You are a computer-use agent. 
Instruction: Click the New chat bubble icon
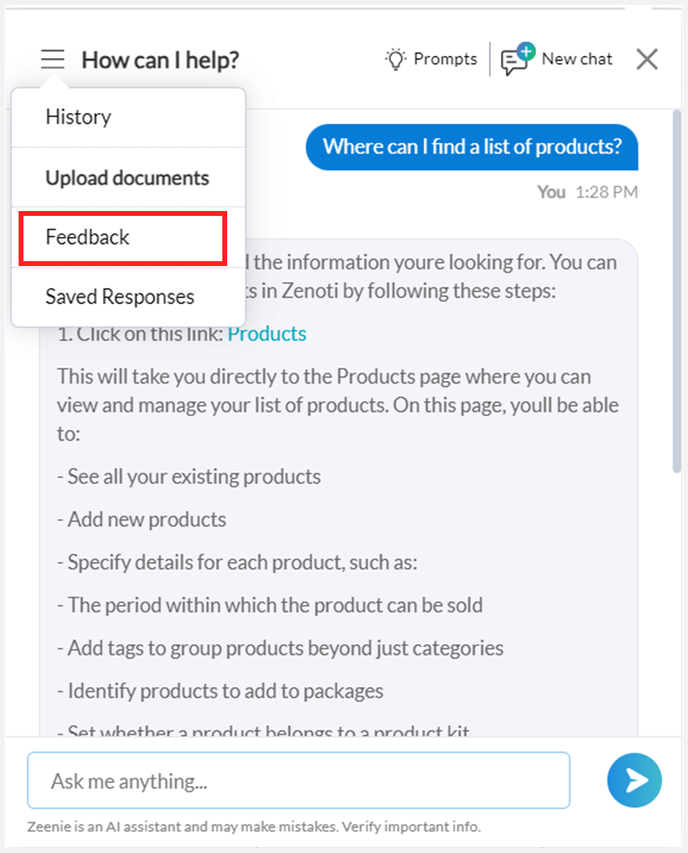pyautogui.click(x=517, y=59)
